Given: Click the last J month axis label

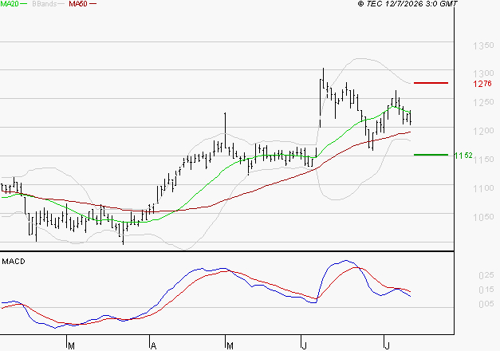Looking at the screenshot, I should pyautogui.click(x=387, y=346).
